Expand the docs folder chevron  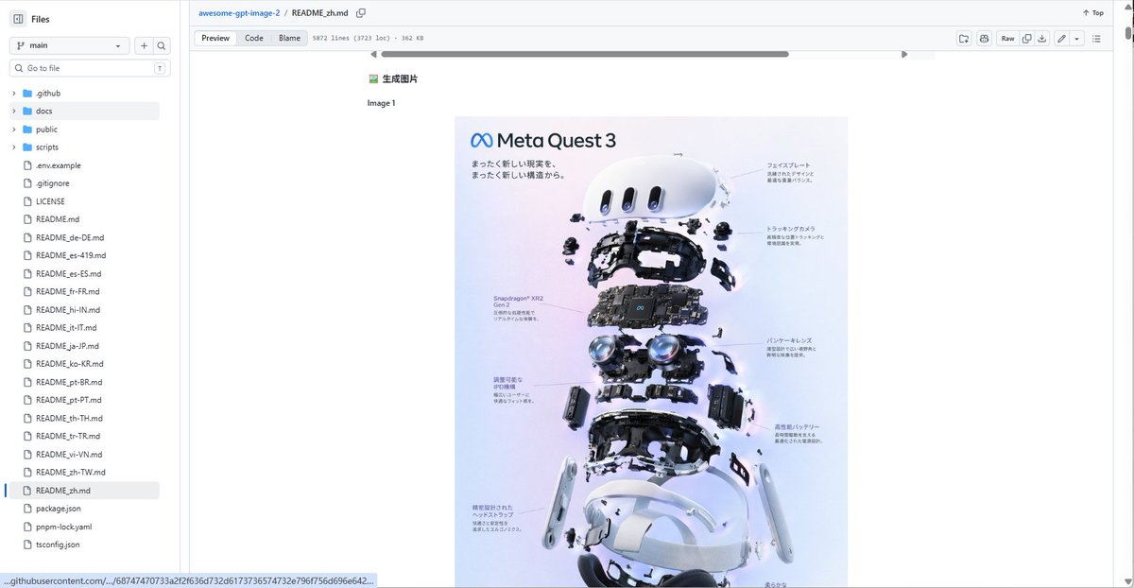coord(14,112)
